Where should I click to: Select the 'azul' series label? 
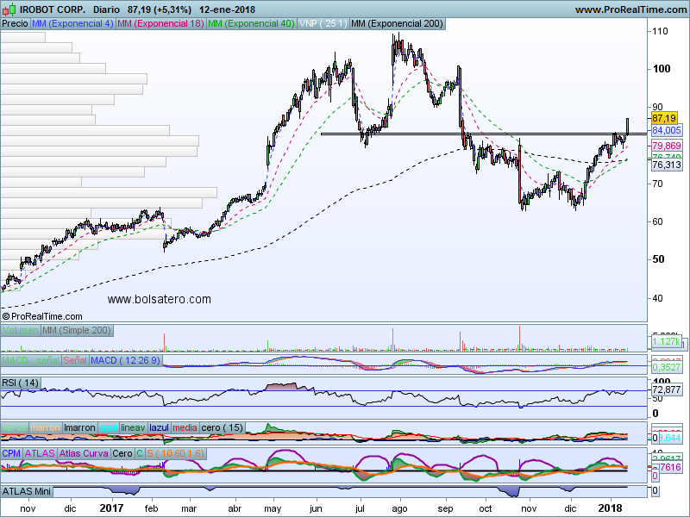pos(109,427)
